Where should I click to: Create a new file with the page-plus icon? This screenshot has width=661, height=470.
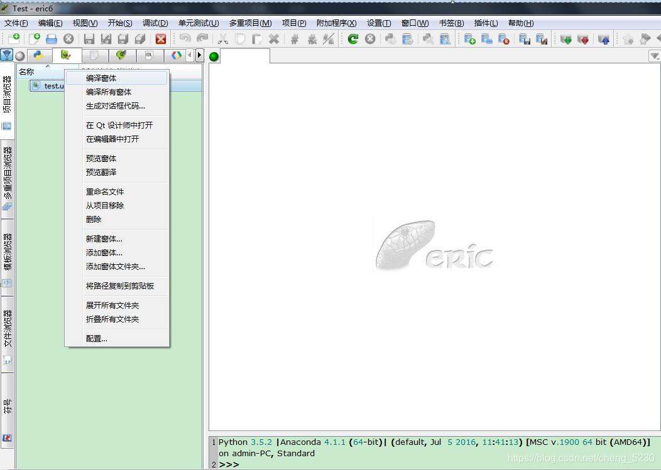click(x=34, y=39)
